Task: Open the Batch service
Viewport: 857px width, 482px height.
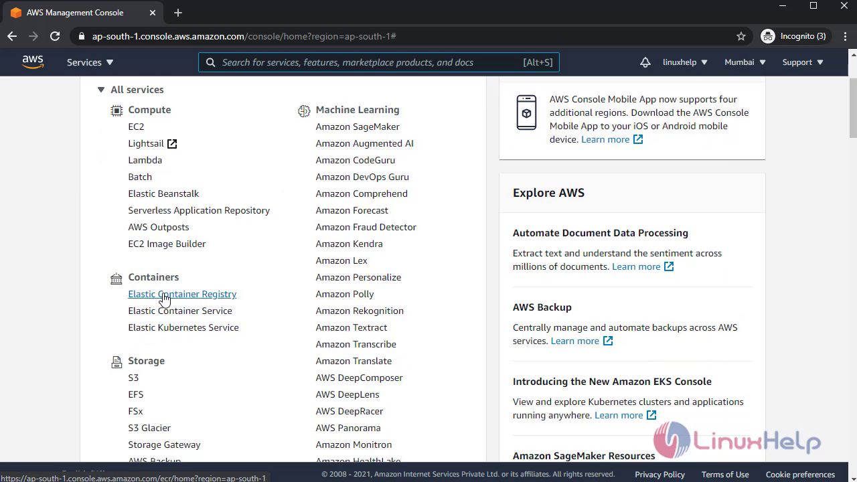Action: coord(140,177)
